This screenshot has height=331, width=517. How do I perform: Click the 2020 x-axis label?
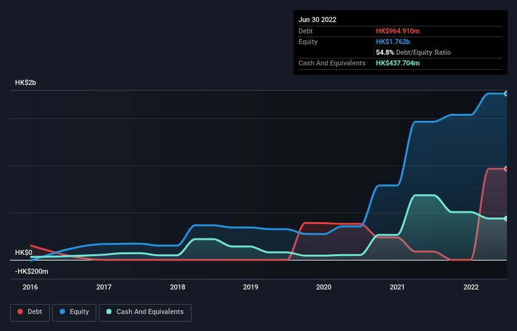click(x=324, y=287)
